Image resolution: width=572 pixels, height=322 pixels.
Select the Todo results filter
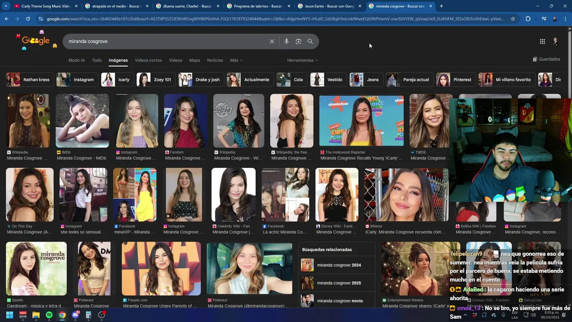pyautogui.click(x=97, y=60)
